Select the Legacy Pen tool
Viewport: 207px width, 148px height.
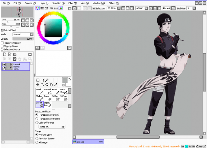(48, 105)
